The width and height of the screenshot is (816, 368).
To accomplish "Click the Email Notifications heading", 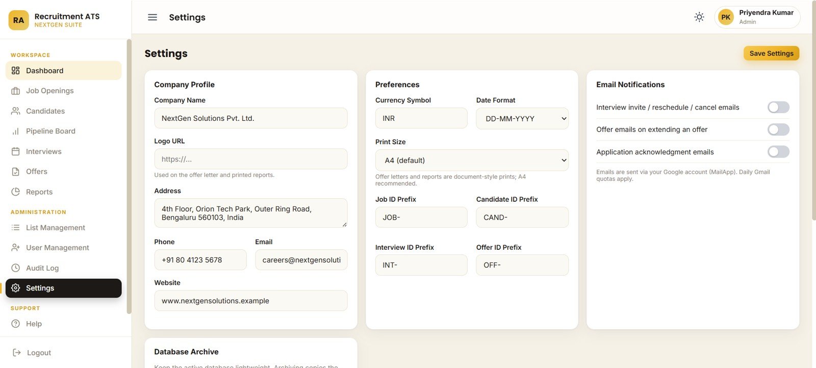I will pos(630,85).
